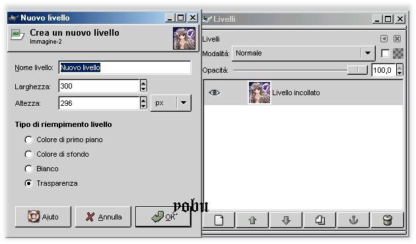This screenshot has height=244, width=416.
Task: Click the checkerboard transparency lock icon
Action: [398, 54]
